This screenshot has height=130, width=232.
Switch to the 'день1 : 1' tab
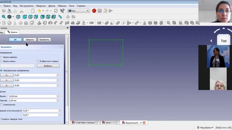(x=110, y=123)
